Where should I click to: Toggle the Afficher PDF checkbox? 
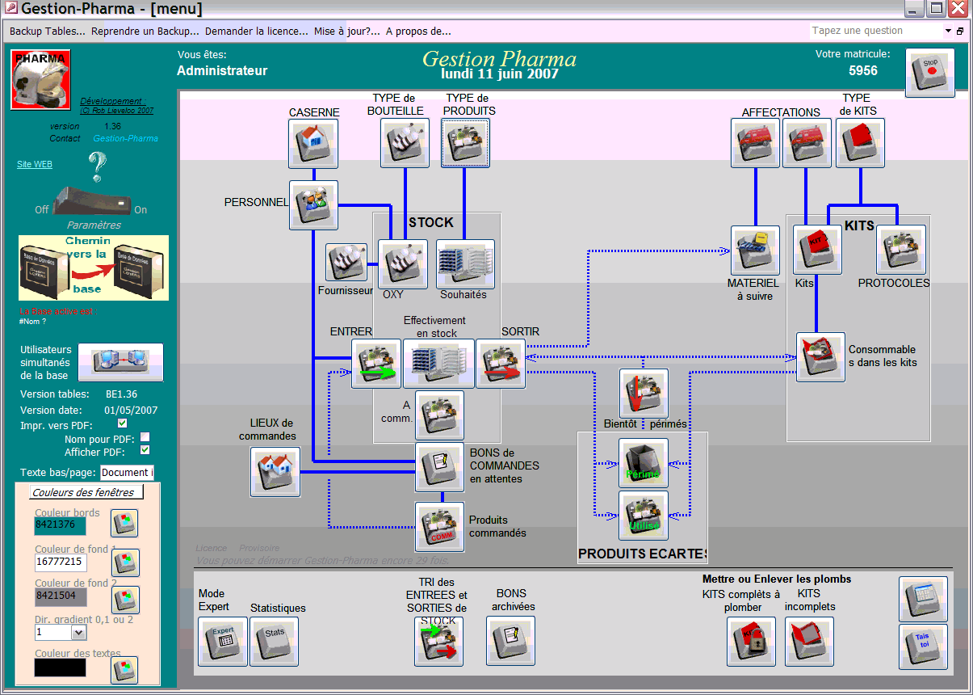(145, 450)
